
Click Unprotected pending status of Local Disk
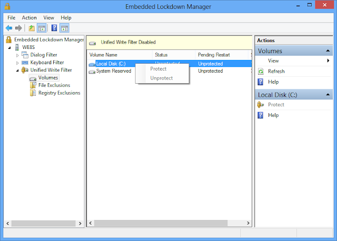pyautogui.click(x=211, y=64)
